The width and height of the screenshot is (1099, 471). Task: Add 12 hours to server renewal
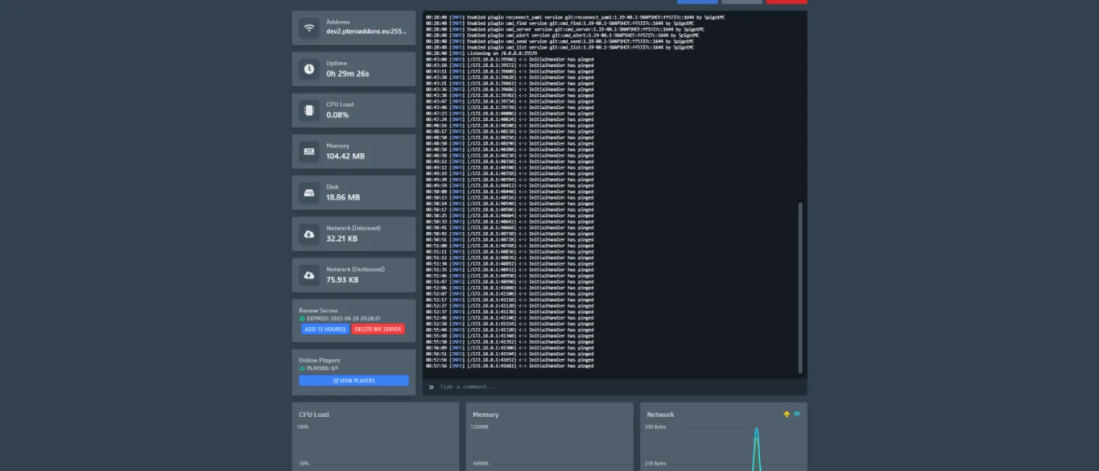pyautogui.click(x=325, y=329)
